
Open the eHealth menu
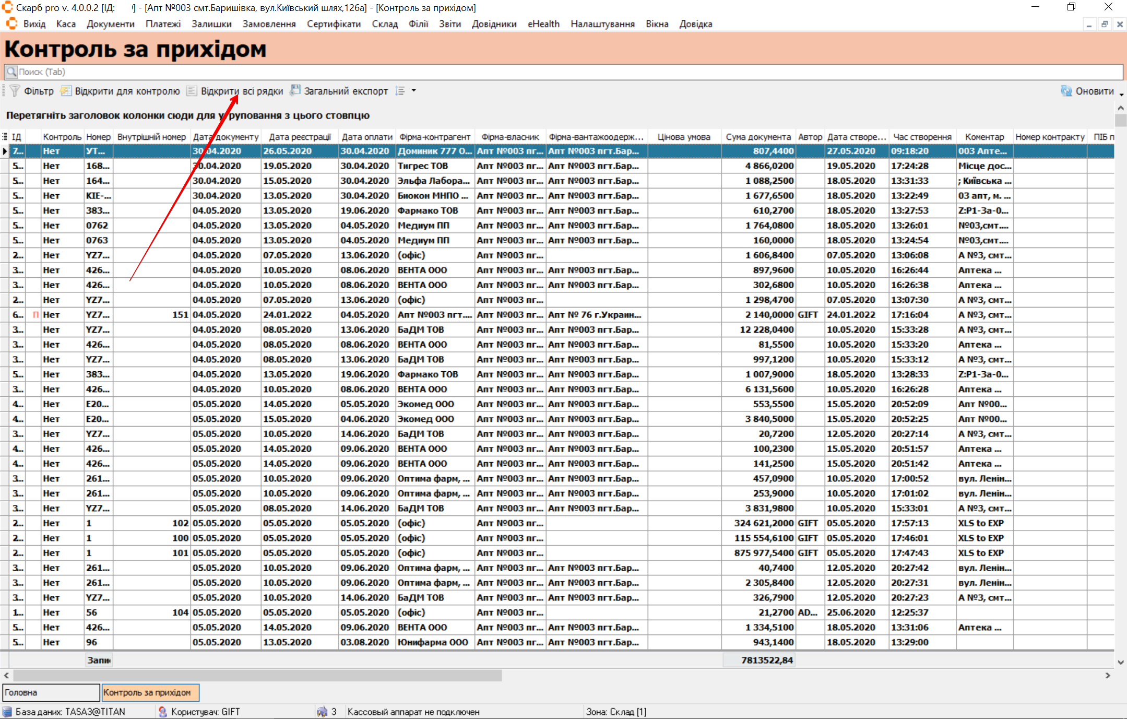(543, 24)
